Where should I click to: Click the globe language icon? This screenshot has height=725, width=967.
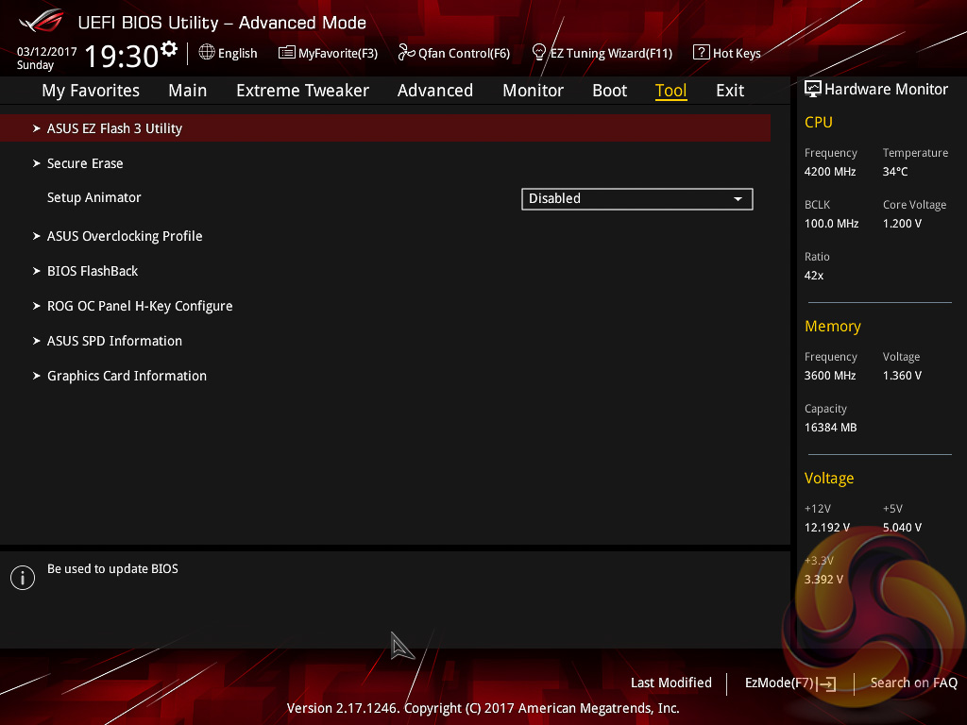pos(207,53)
